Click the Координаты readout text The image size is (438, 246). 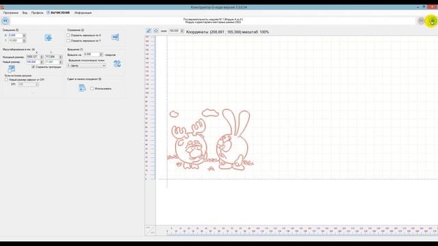coord(227,32)
